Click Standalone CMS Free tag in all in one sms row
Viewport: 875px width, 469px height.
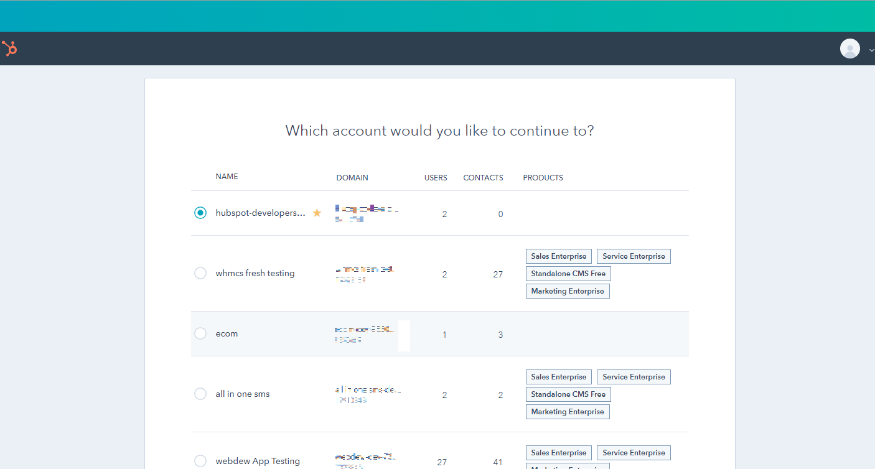(568, 394)
